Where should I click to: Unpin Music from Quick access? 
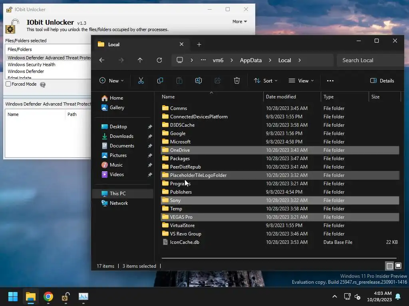pyautogui.click(x=150, y=165)
